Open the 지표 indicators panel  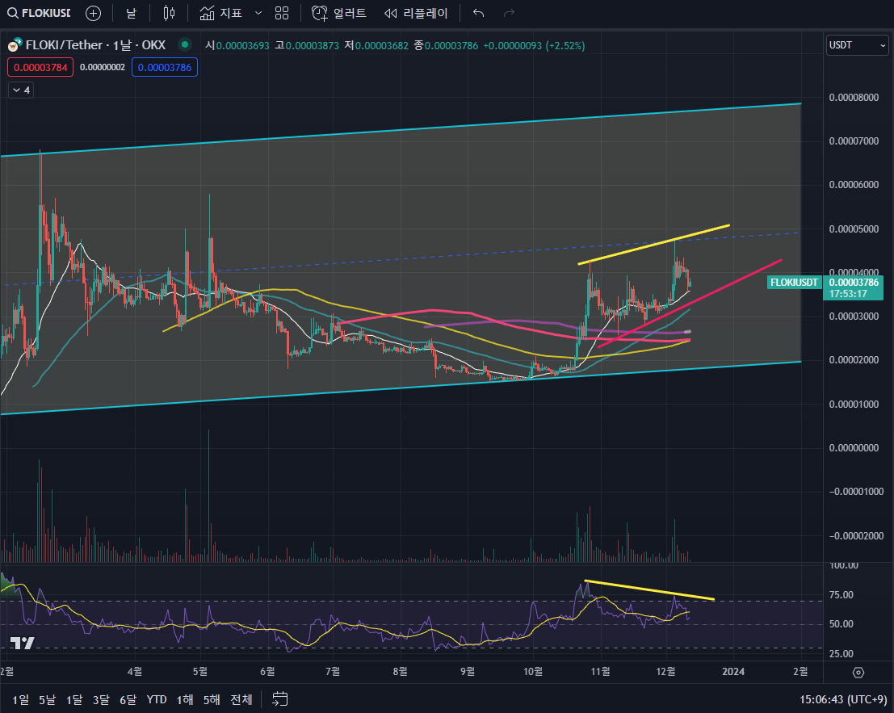(x=220, y=13)
